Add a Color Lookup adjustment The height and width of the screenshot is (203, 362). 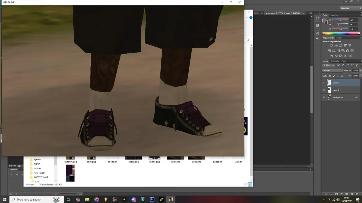pos(352,51)
